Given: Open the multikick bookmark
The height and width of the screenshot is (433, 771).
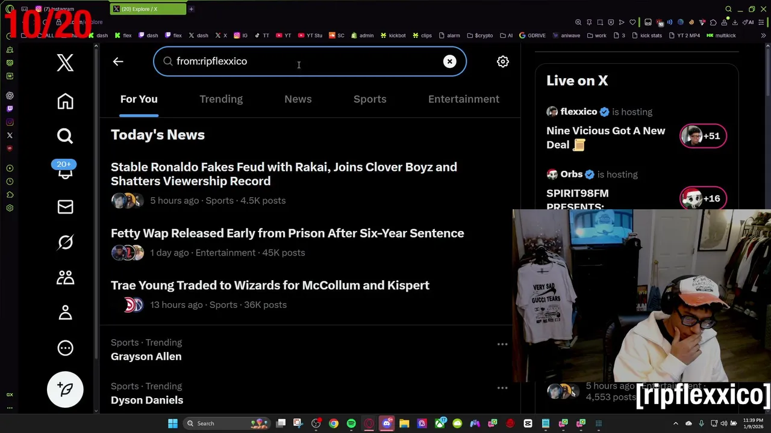Looking at the screenshot, I should click(x=721, y=35).
